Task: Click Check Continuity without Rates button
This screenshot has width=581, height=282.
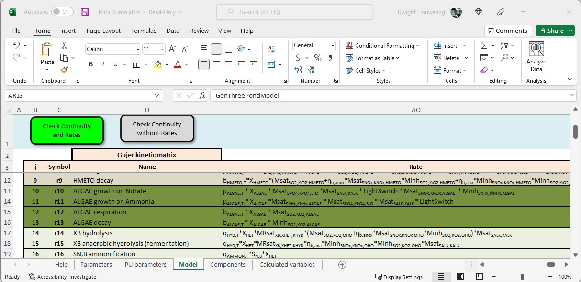Action: pyautogui.click(x=157, y=128)
